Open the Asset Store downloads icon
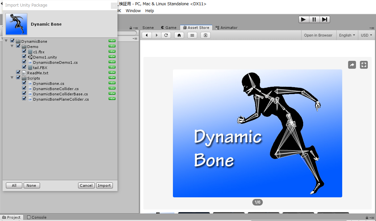Screen dimensions: 376x221 (205, 35)
